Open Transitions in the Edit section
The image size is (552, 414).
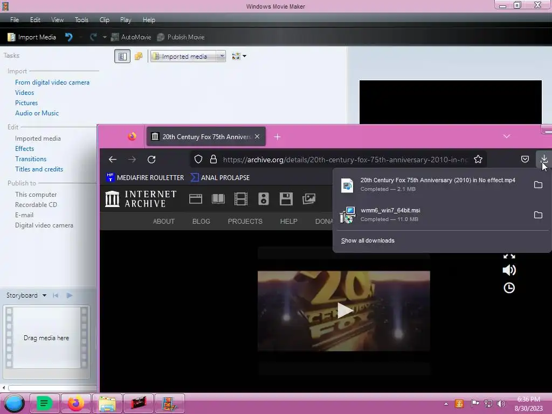tap(31, 159)
